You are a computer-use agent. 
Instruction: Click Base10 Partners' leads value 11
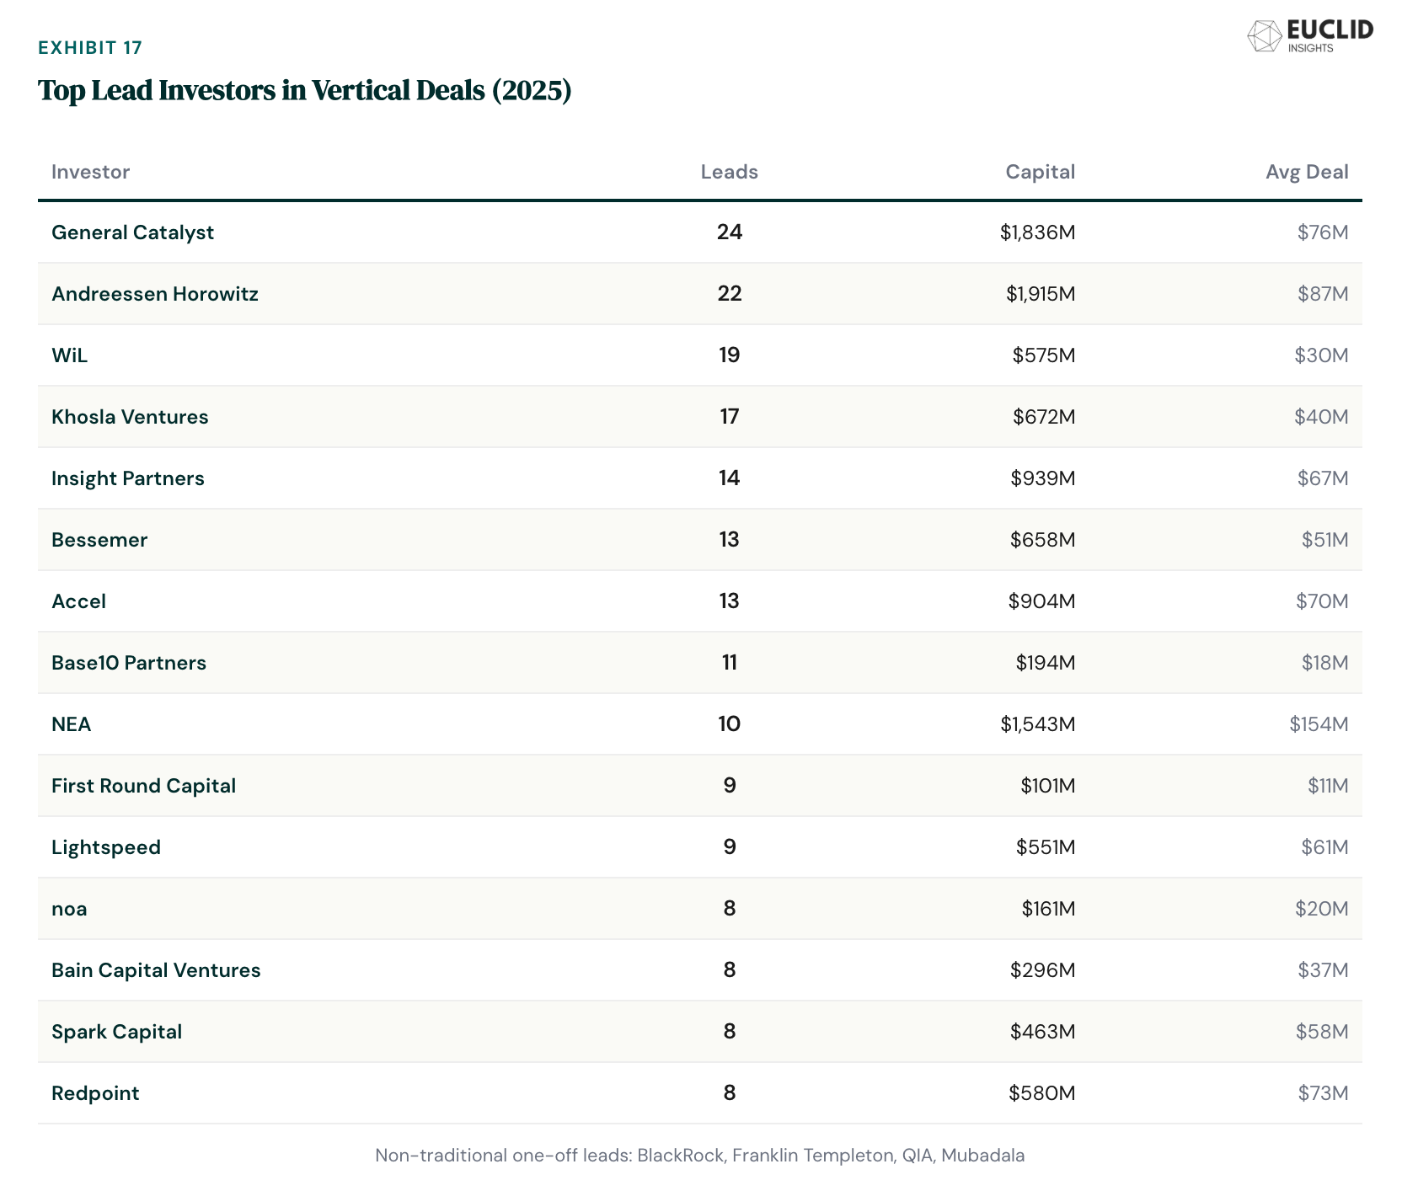coord(730,662)
